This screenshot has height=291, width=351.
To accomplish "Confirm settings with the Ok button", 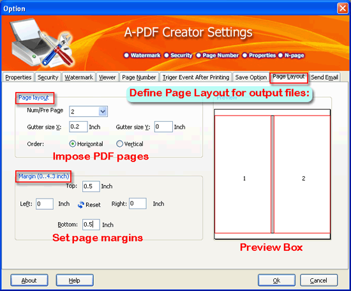I will point(276,280).
